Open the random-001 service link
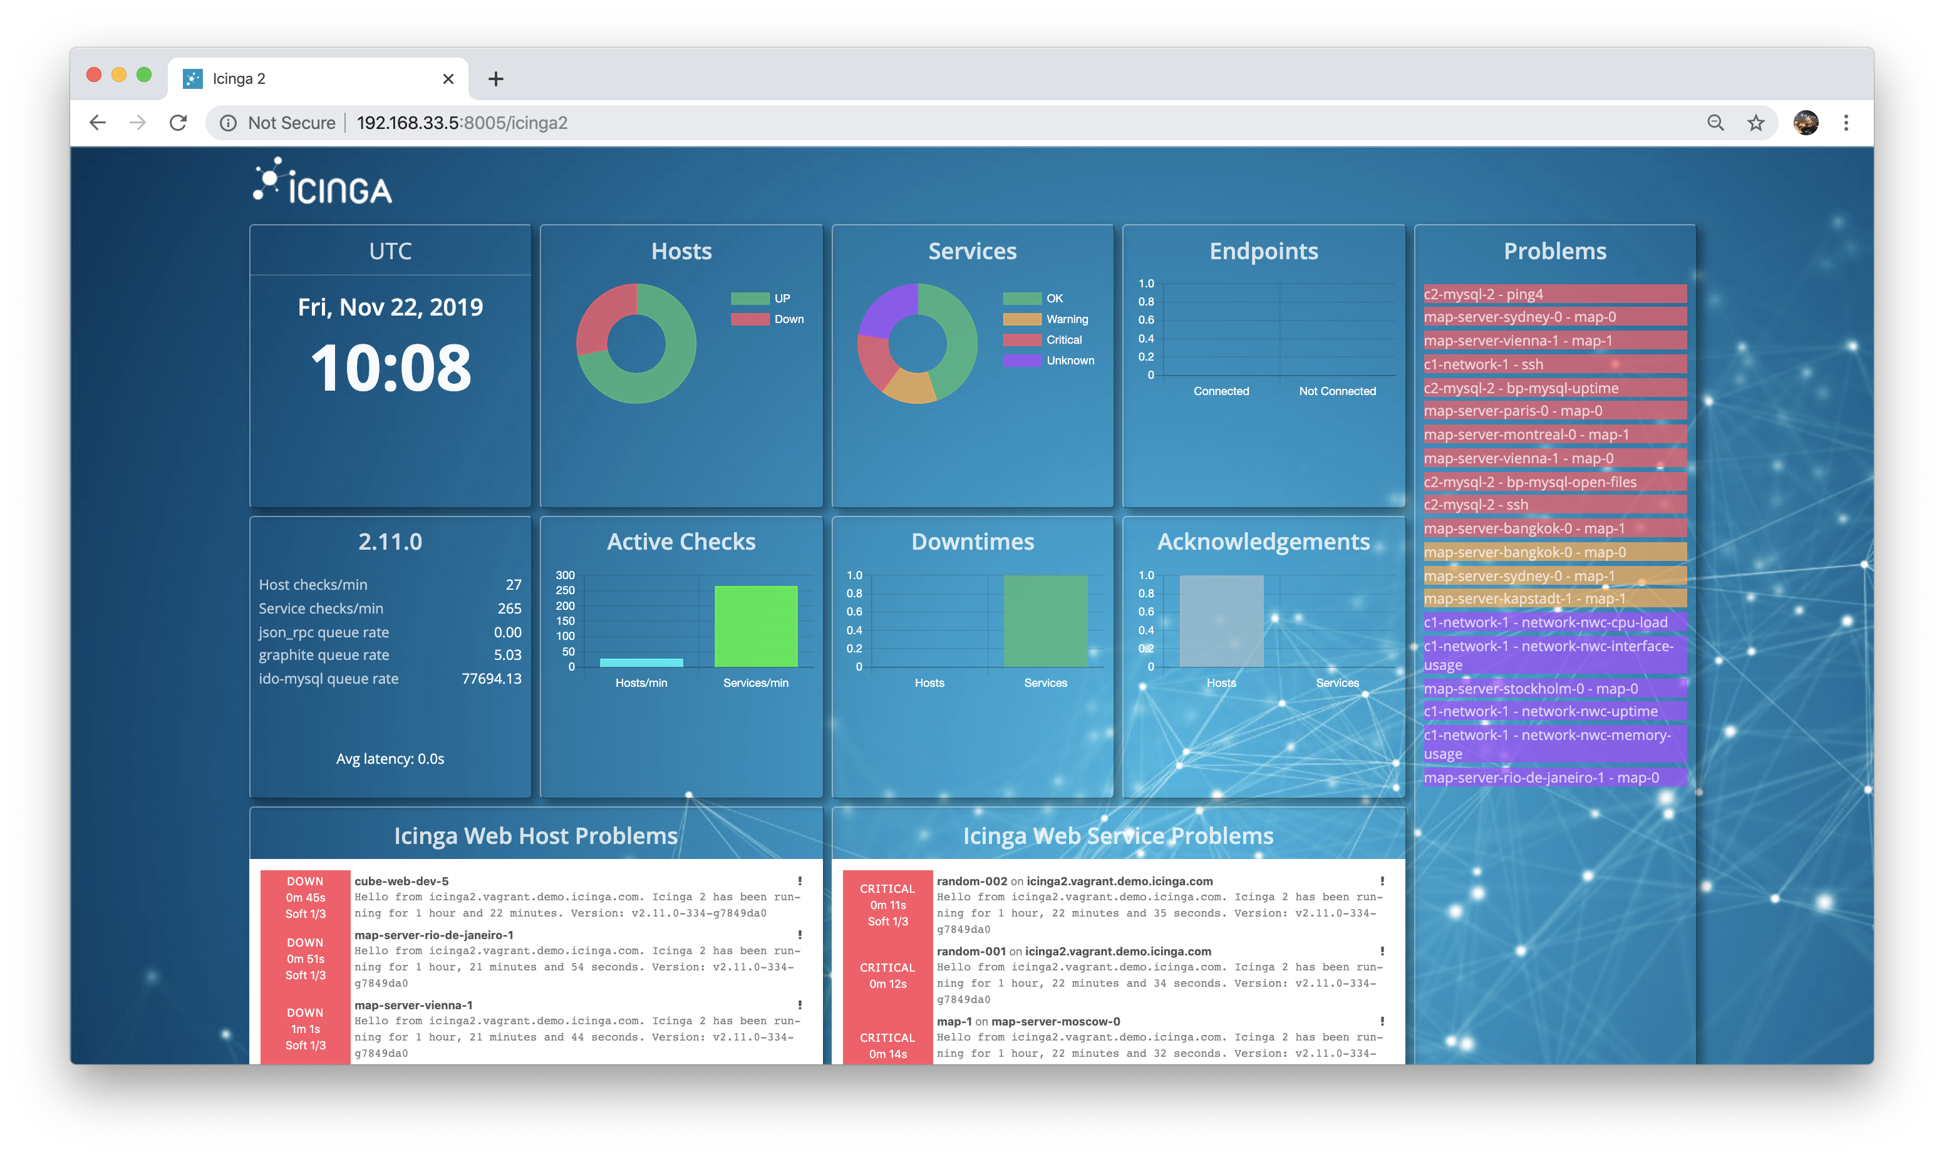The image size is (1944, 1157). click(x=971, y=951)
